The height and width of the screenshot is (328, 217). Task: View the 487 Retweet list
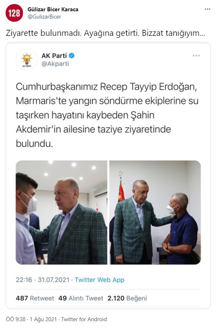tap(35, 298)
